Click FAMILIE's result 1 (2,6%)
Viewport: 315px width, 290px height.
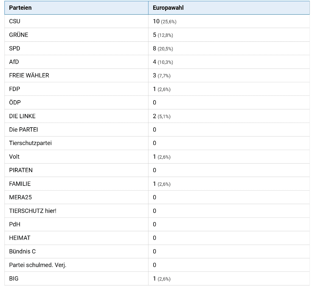pyautogui.click(x=161, y=184)
